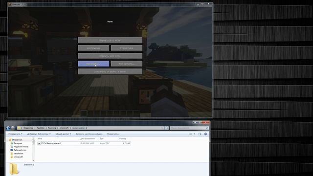This screenshot has width=313, height=176.
Task: Open Mod Options in Minecraft pause menu
Action: click(x=127, y=64)
